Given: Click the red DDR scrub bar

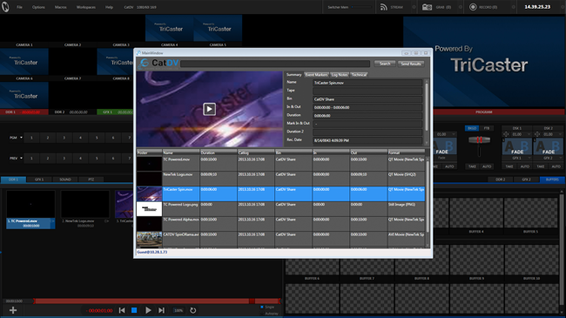Looking at the screenshot, I should [x=157, y=301].
